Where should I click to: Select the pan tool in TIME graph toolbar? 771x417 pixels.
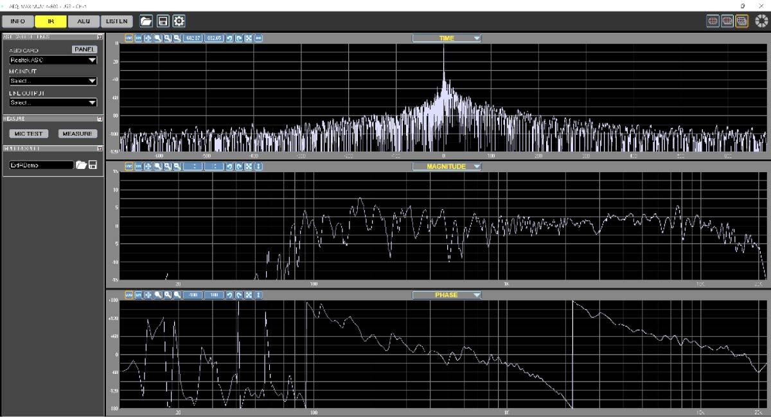click(x=148, y=39)
